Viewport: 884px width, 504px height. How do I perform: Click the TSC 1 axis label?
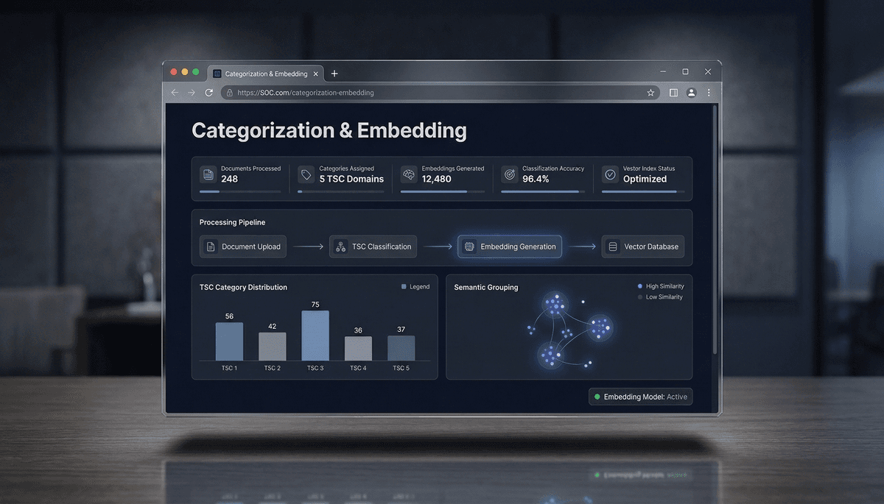pos(229,368)
